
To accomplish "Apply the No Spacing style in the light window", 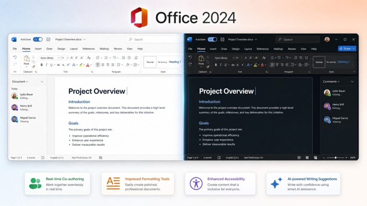I will pos(162,62).
